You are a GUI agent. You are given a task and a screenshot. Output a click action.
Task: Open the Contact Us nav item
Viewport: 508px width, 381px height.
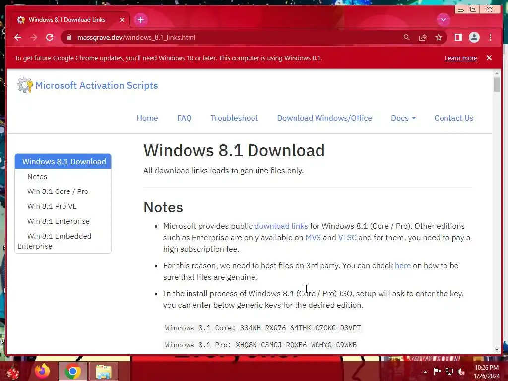coord(454,118)
